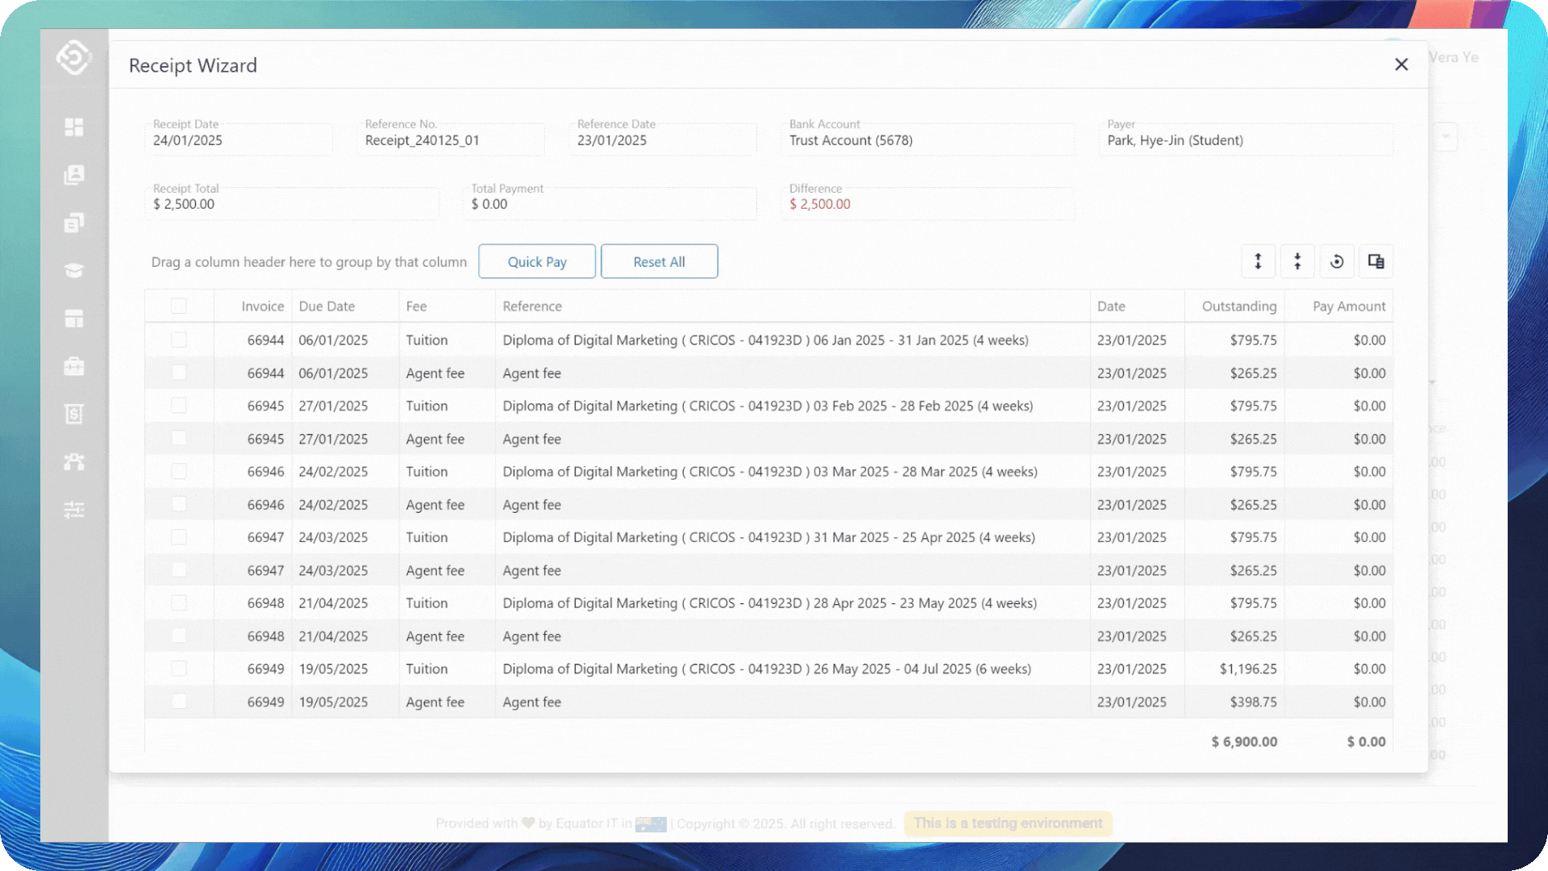Collapse all rows with the collapse icon

pos(1297,261)
